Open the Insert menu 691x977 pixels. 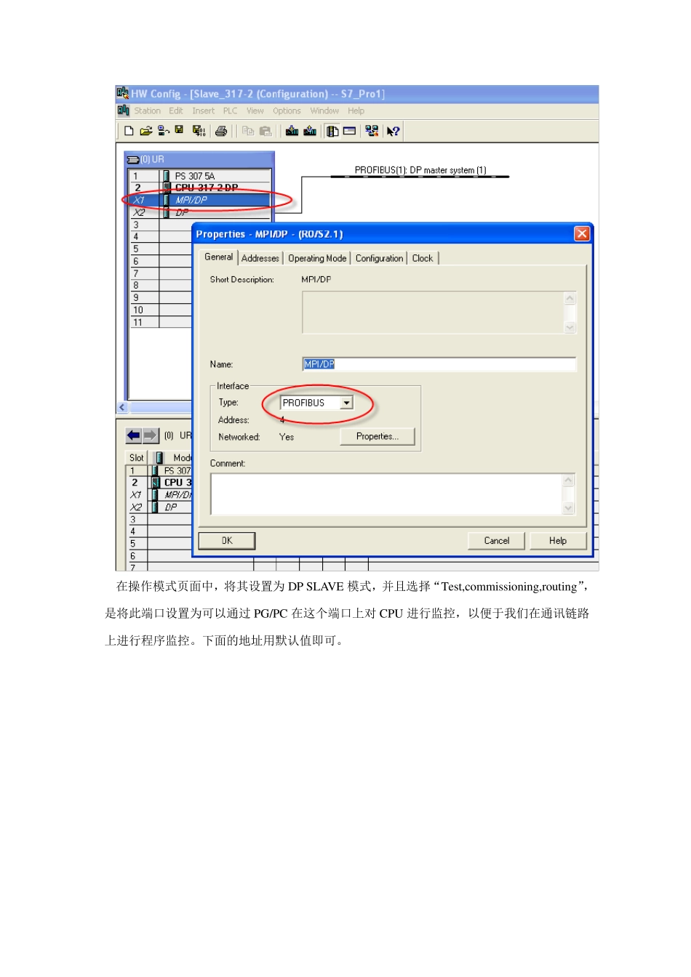coord(204,111)
